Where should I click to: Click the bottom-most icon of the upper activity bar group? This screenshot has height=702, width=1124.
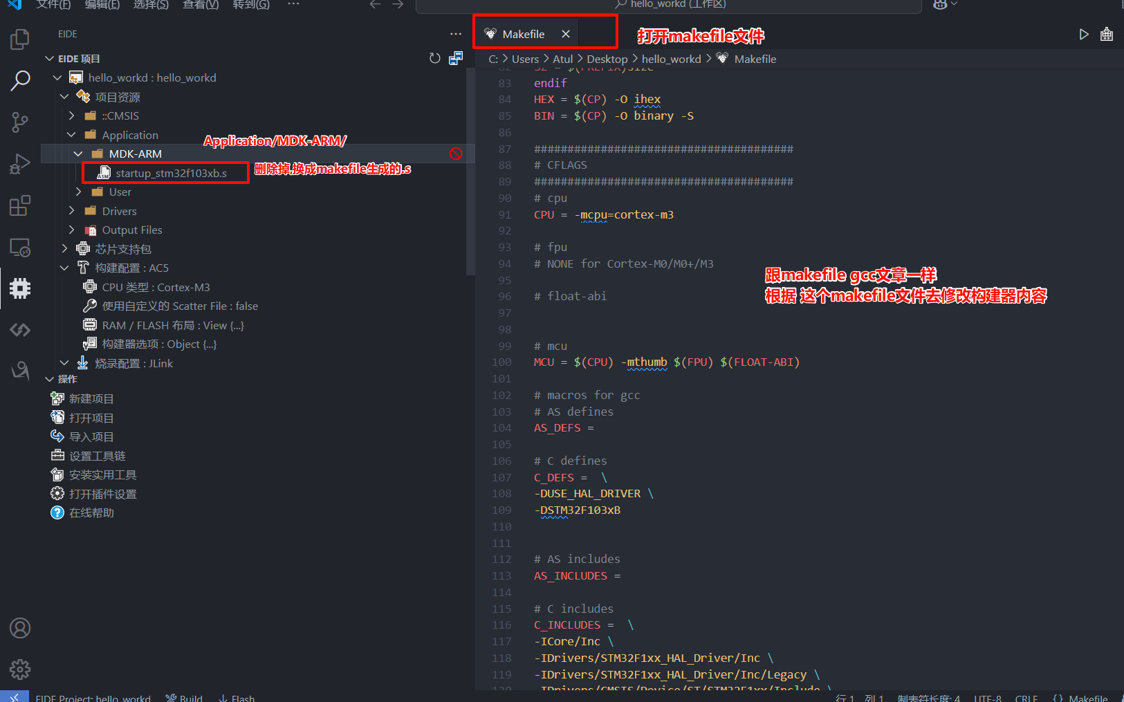[20, 371]
